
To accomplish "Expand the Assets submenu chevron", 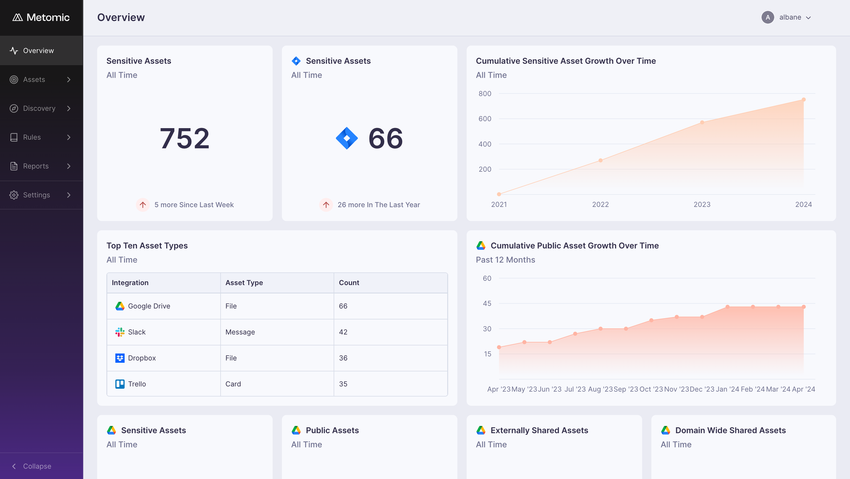I will pyautogui.click(x=69, y=79).
